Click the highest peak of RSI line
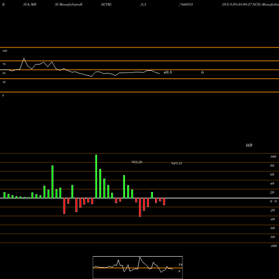Screen dimensions: 279x279 [x=24, y=59]
